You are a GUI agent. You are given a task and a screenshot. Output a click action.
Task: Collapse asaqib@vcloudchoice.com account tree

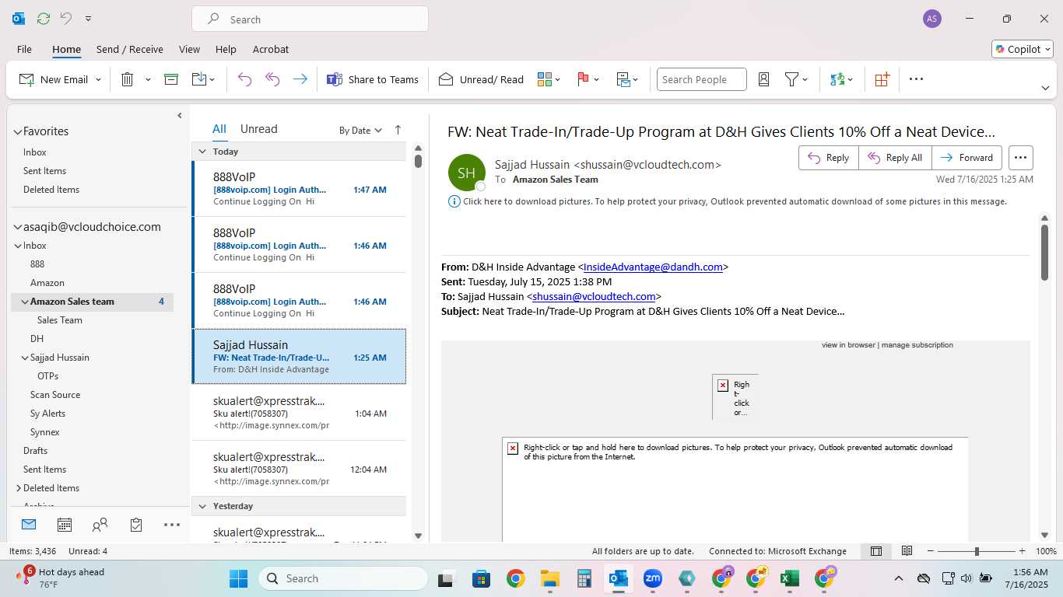coord(18,228)
